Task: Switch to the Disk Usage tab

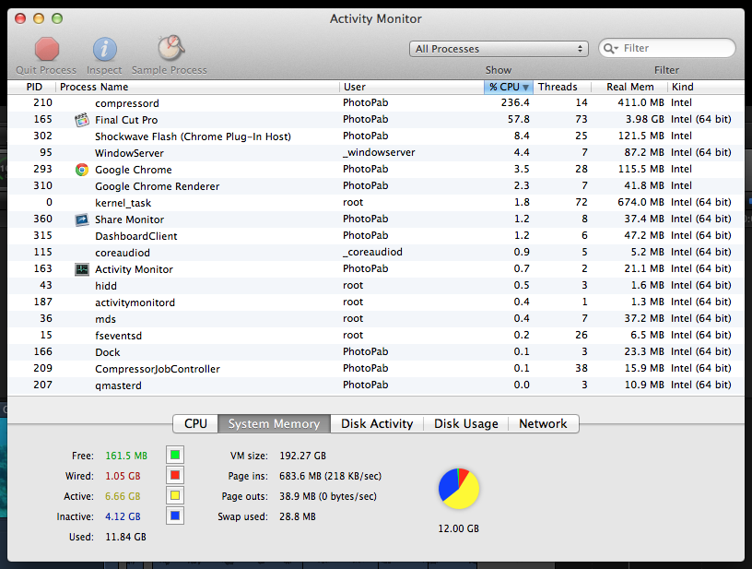Action: [465, 423]
